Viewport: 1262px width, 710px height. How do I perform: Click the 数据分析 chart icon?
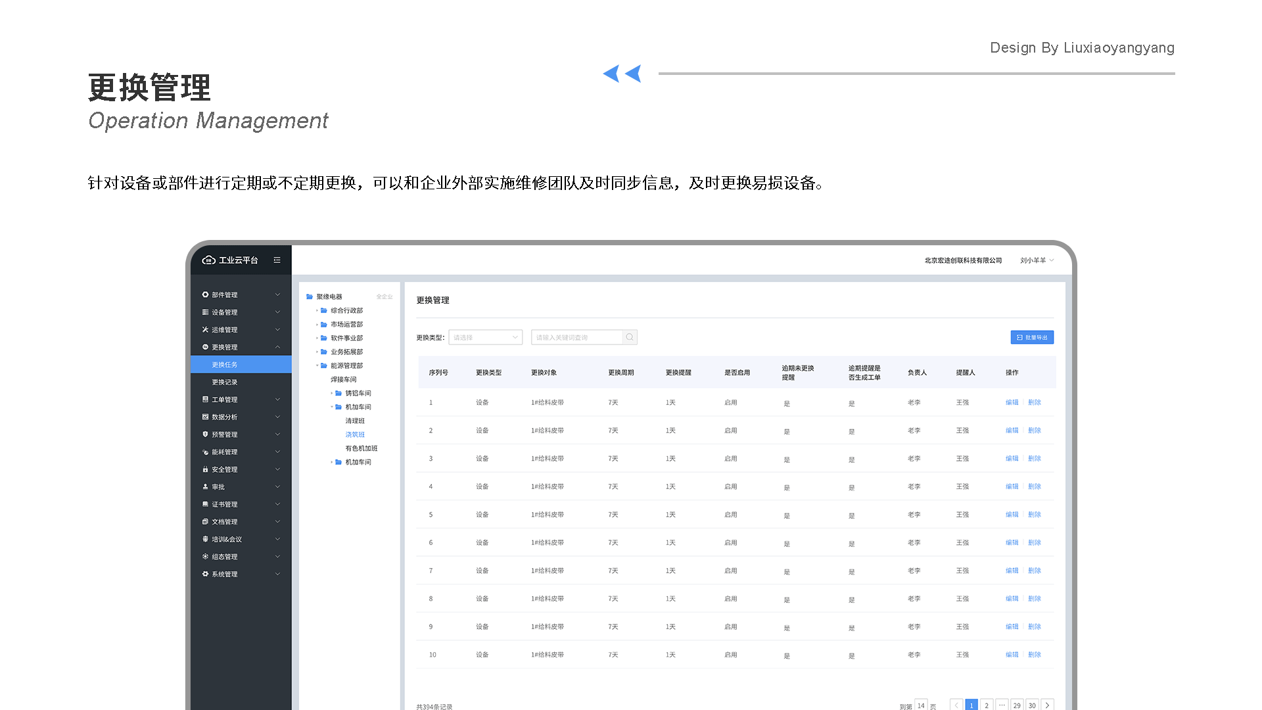pos(205,417)
